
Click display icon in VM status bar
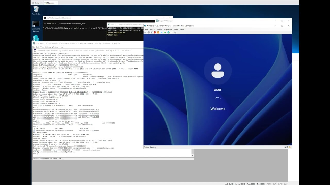coord(285,147)
